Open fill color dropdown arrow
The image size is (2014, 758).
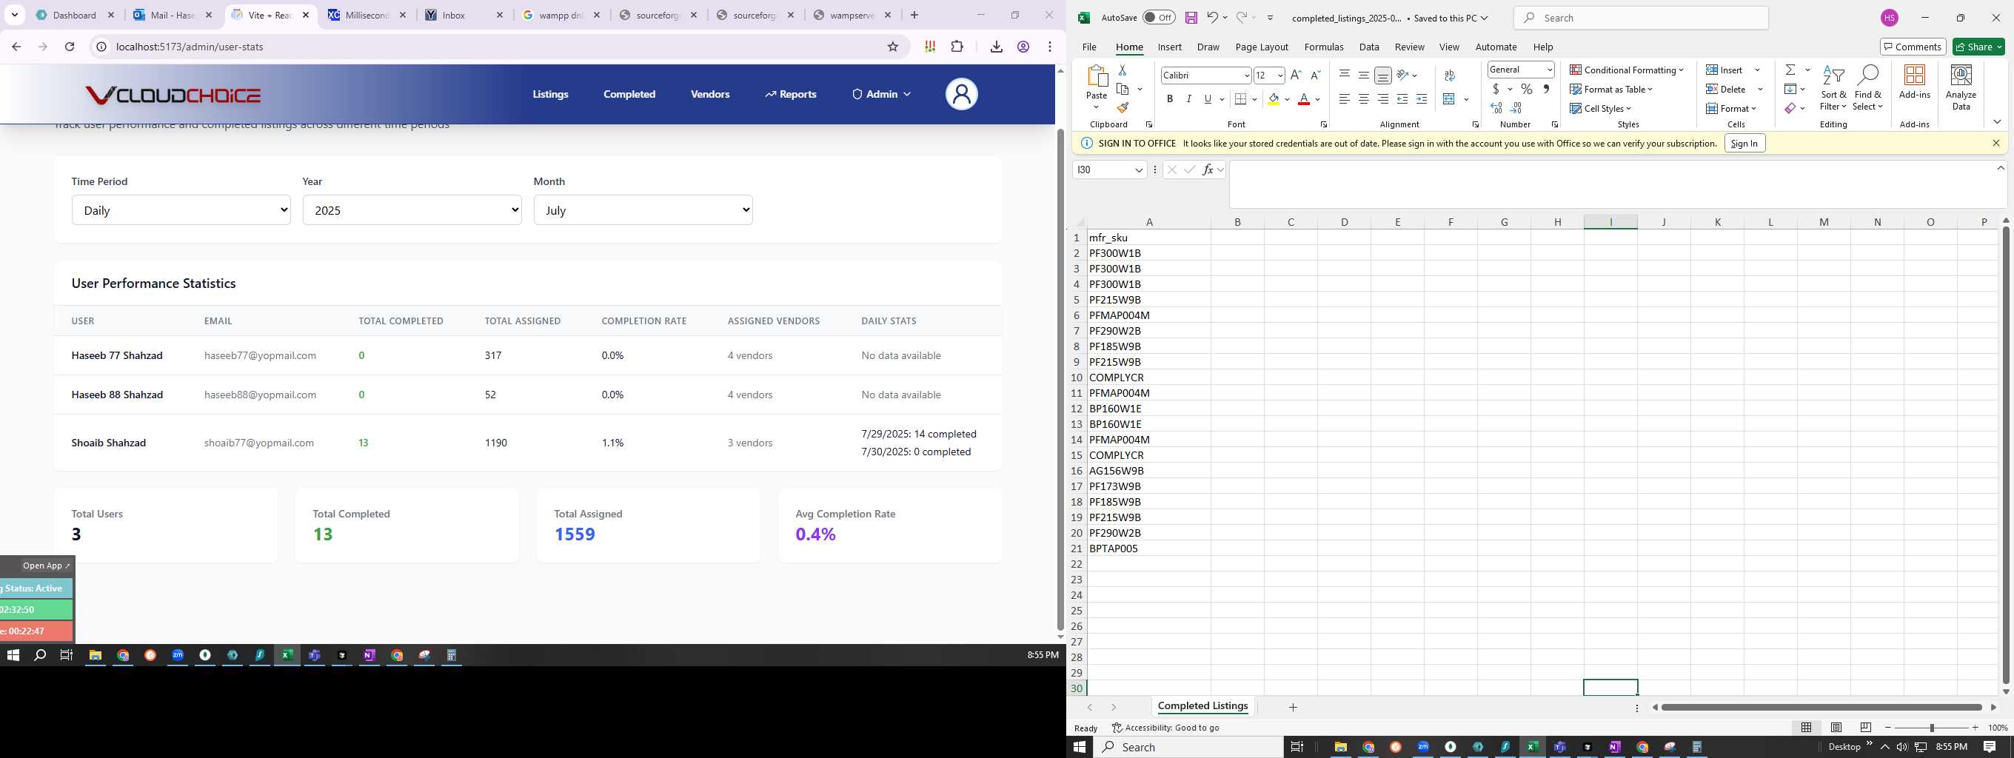1287,99
